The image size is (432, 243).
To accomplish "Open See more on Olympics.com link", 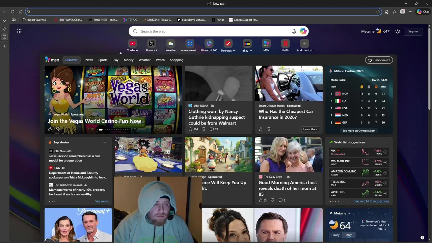I will (359, 131).
